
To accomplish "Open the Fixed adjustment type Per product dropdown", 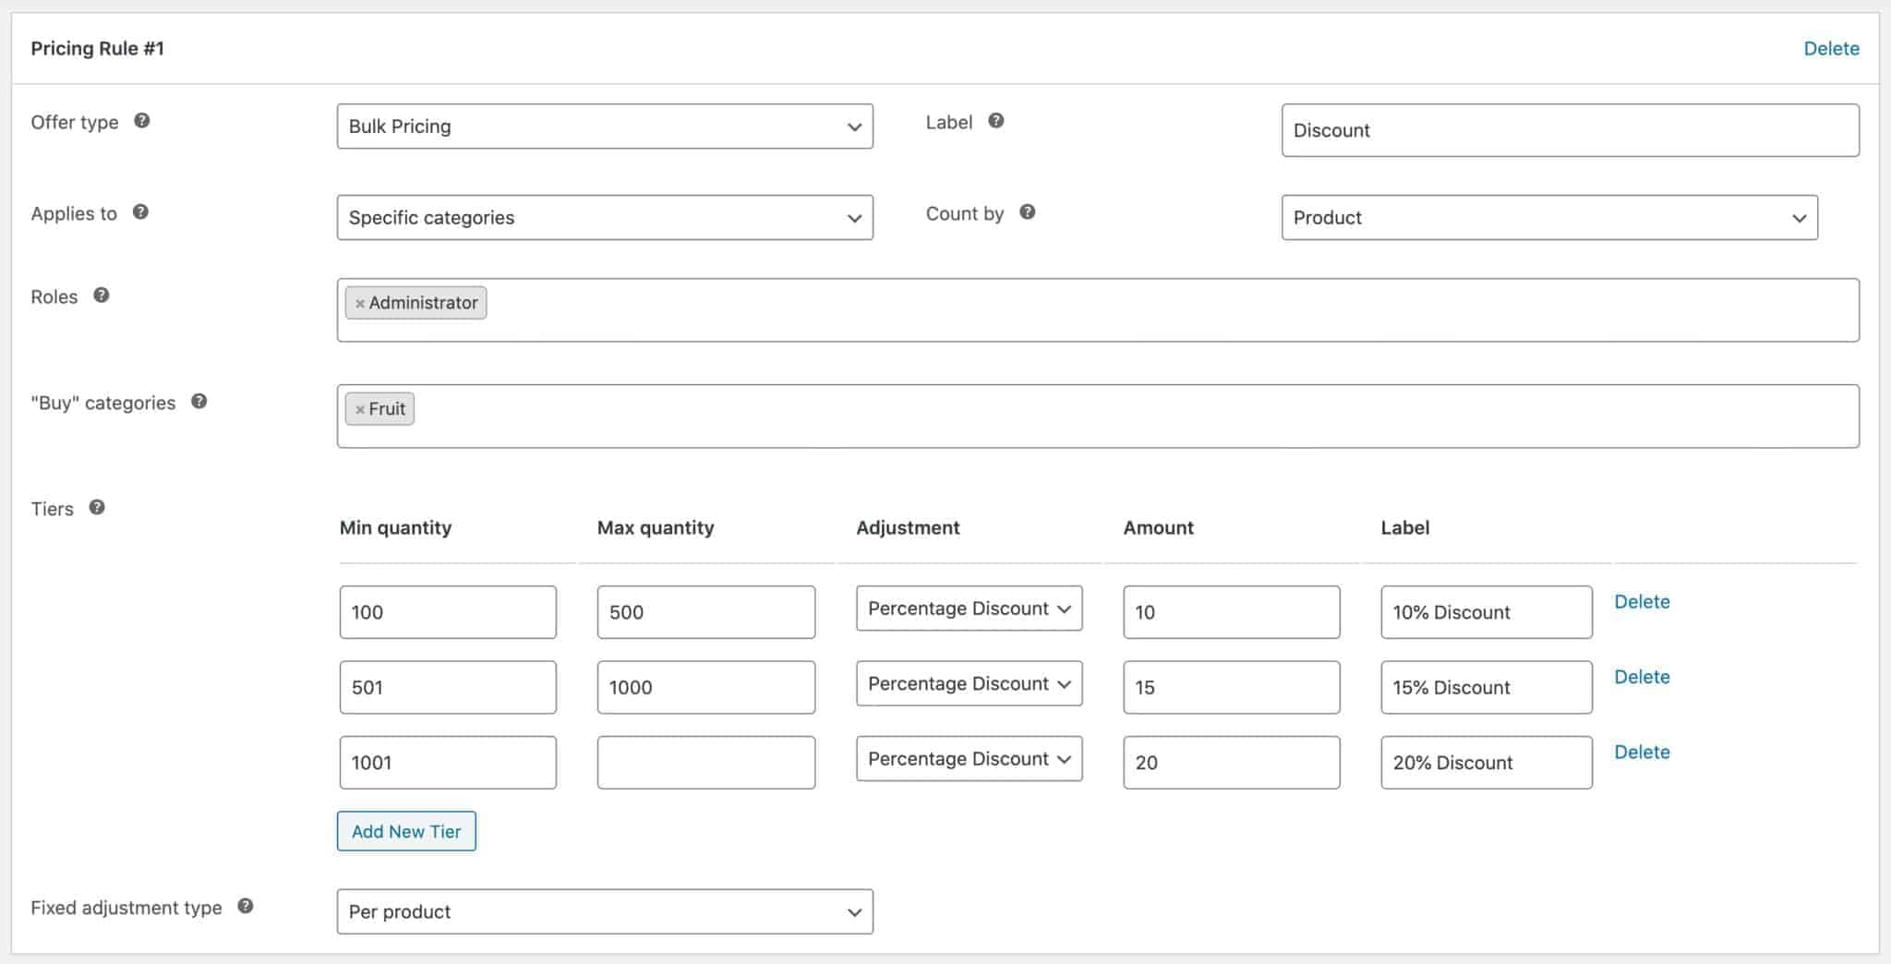I will (604, 912).
